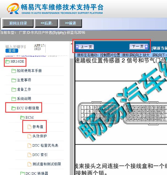Click the left ECM connector pin diagram
The height and width of the screenshot is (175, 167).
[98, 113]
